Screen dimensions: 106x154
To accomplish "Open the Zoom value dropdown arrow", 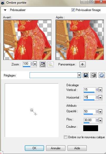I will click(35, 64).
